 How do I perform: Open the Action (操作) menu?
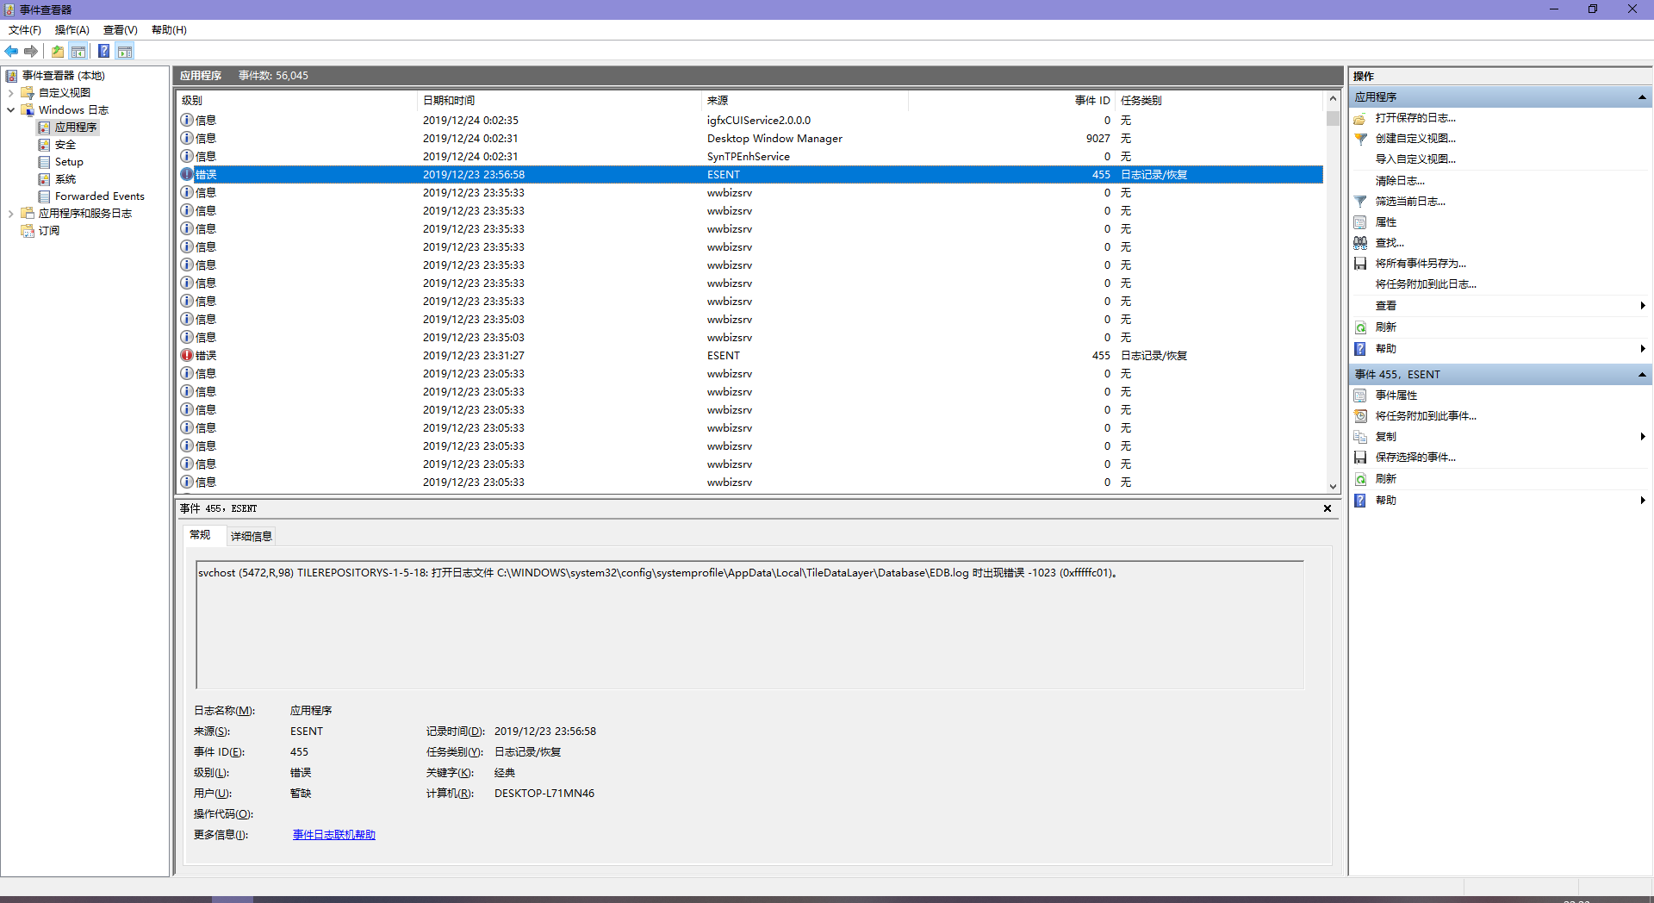pyautogui.click(x=72, y=30)
